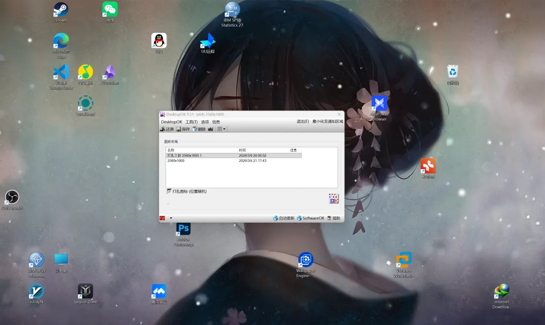Open the 选项 menu
The height and width of the screenshot is (325, 545).
[205, 122]
